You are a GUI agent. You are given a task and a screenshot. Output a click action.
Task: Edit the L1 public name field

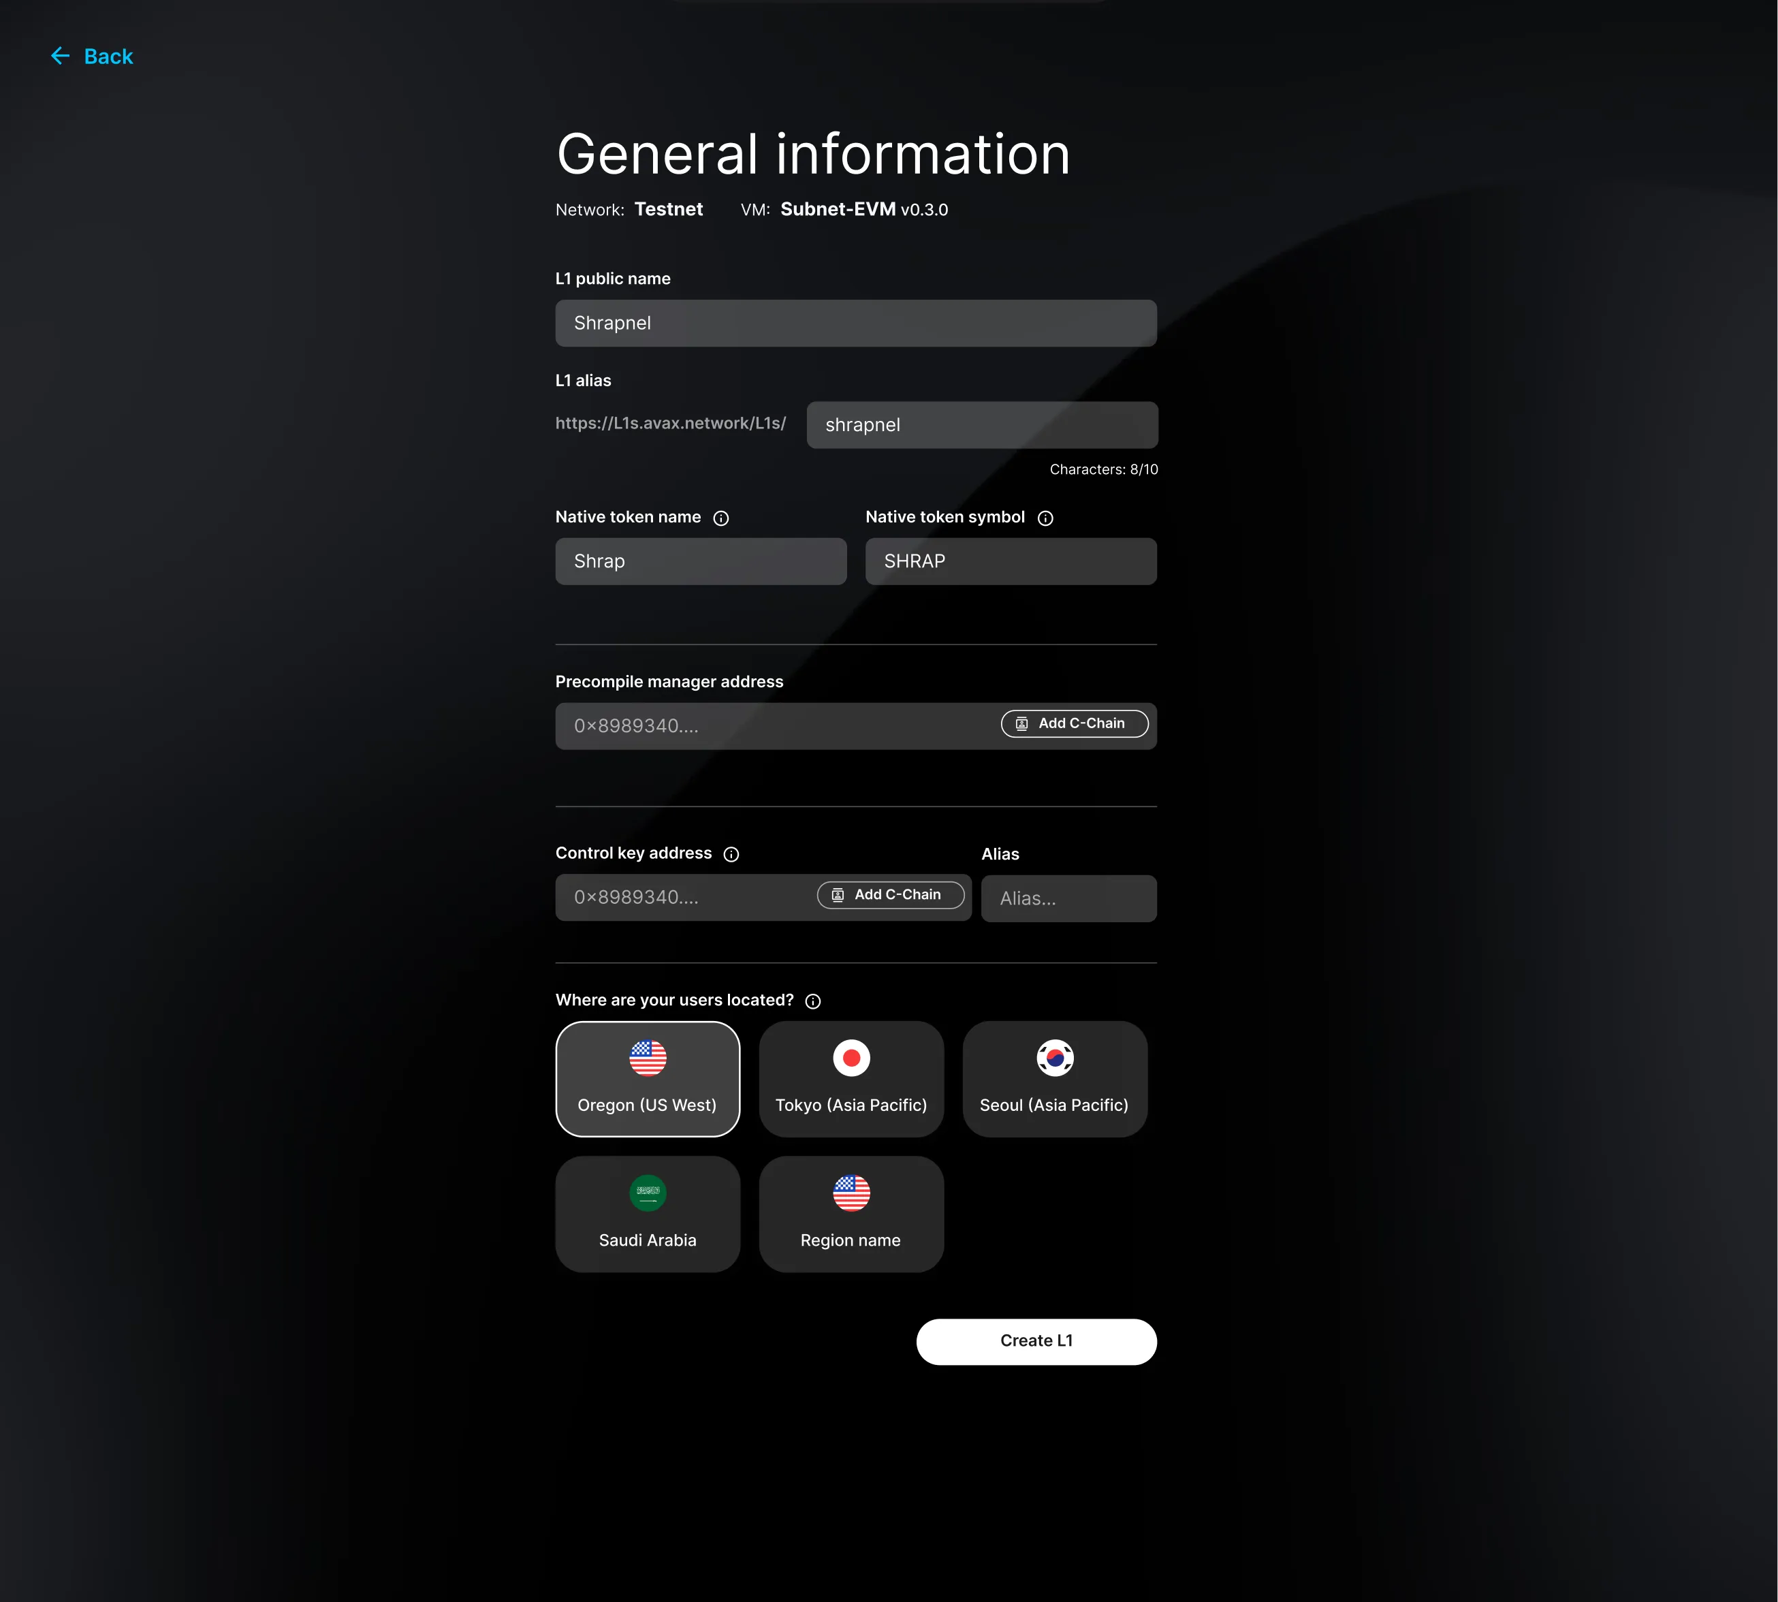857,323
